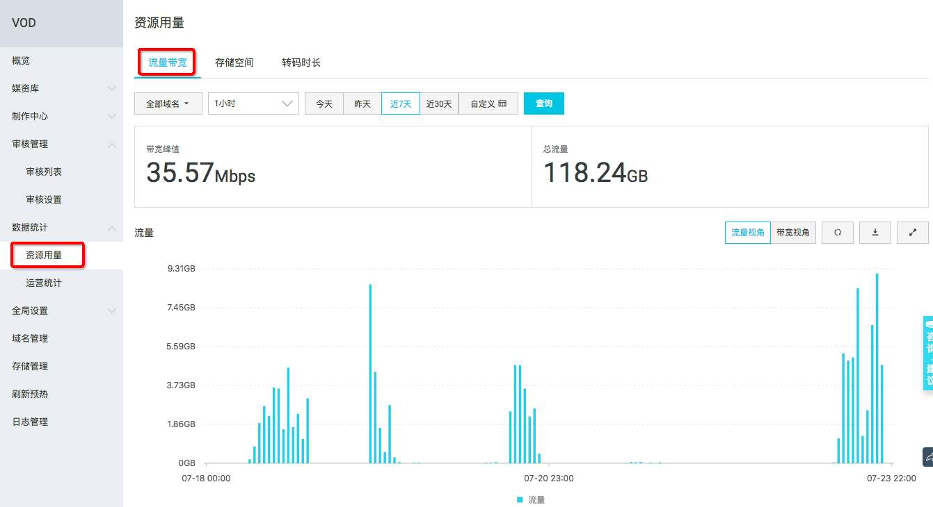
Task: Switch chart to 带宽视角
Action: pos(793,233)
